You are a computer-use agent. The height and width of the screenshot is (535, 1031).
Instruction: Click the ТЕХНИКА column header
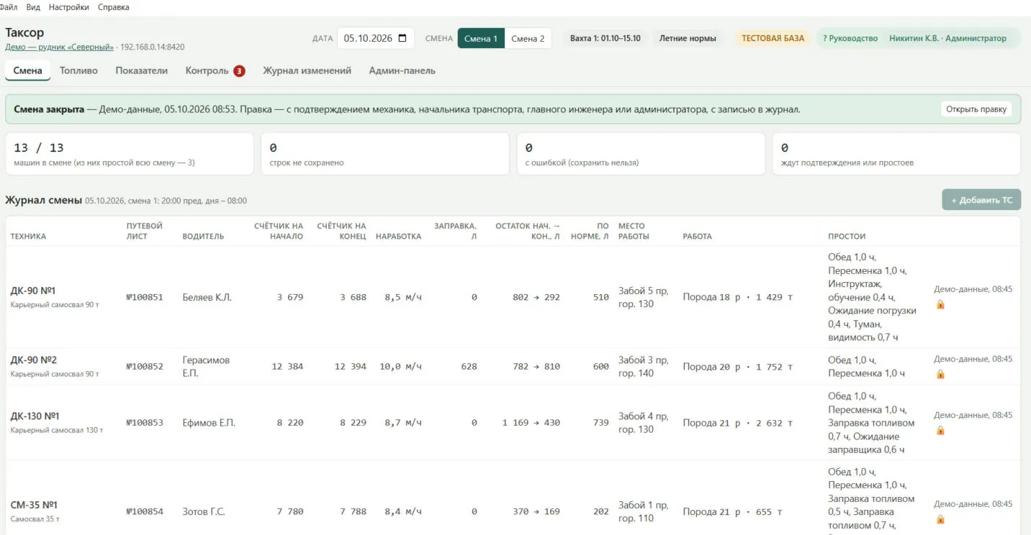click(28, 237)
